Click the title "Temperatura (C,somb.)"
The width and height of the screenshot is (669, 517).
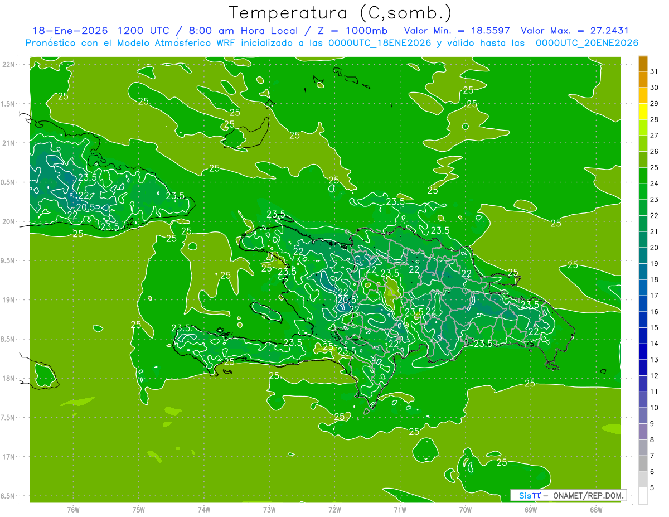340,13
